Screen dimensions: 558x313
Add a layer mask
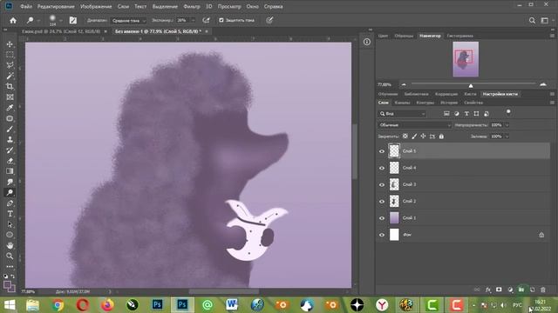pyautogui.click(x=499, y=290)
